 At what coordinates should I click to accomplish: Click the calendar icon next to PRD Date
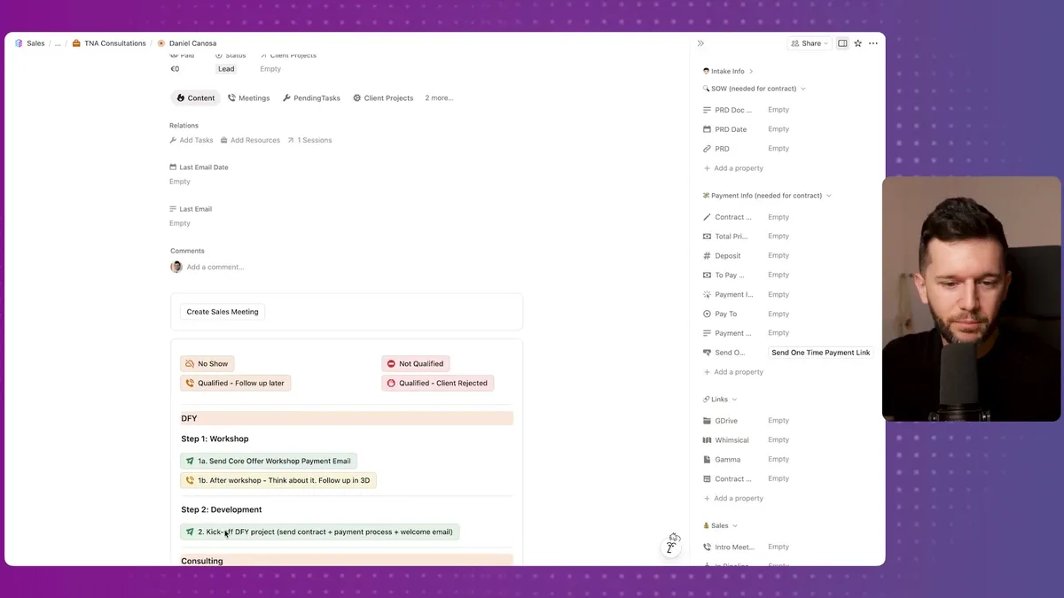pos(706,128)
